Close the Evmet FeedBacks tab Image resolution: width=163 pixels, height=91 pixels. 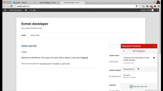pos(59,3)
